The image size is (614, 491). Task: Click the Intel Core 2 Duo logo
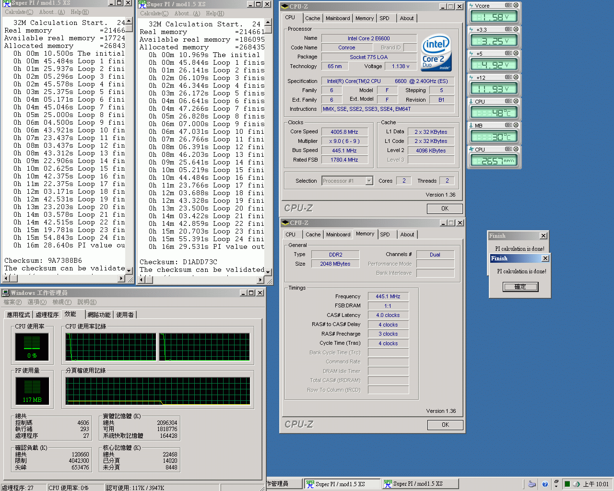[x=436, y=52]
